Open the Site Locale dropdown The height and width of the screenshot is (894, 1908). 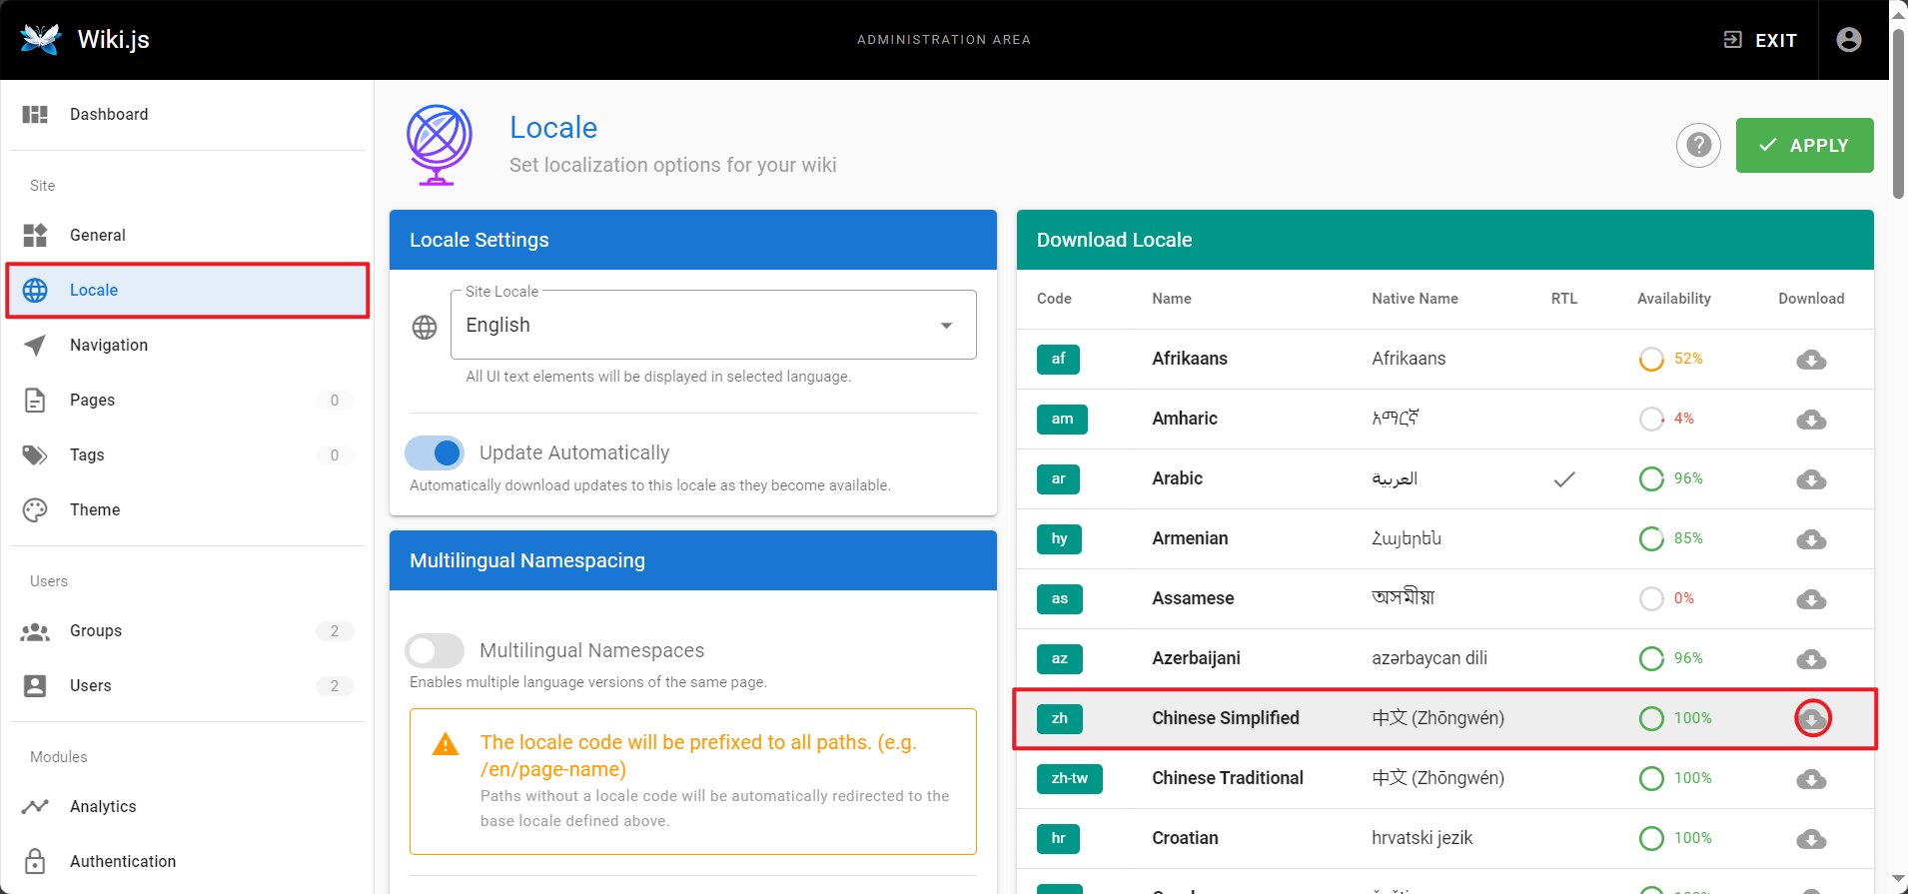pos(712,326)
